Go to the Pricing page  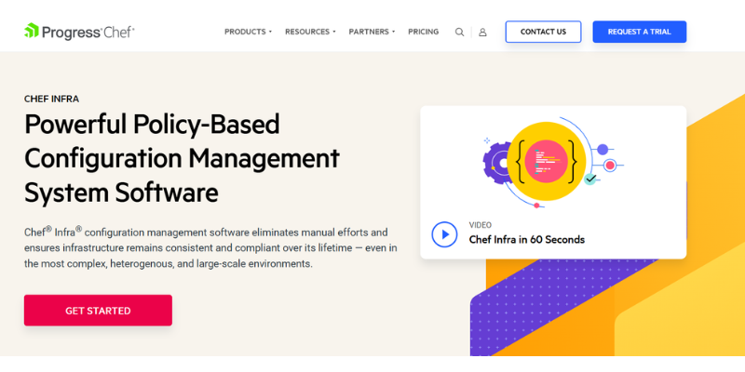point(423,32)
